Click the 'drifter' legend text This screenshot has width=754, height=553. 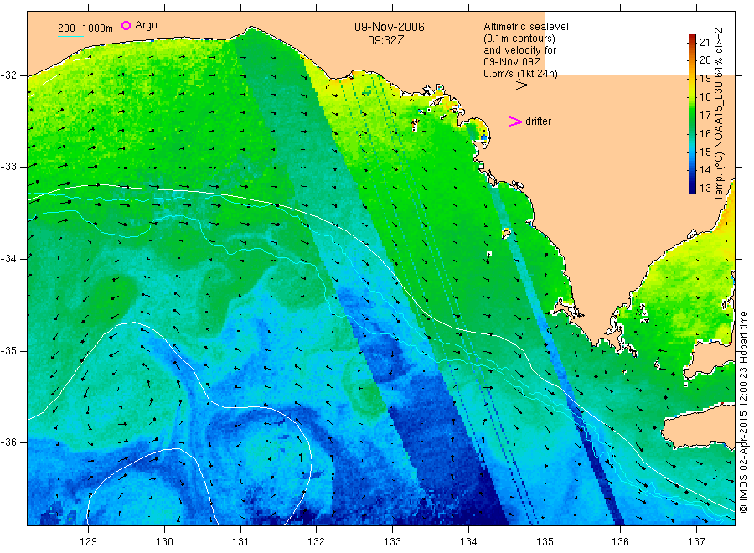[538, 121]
